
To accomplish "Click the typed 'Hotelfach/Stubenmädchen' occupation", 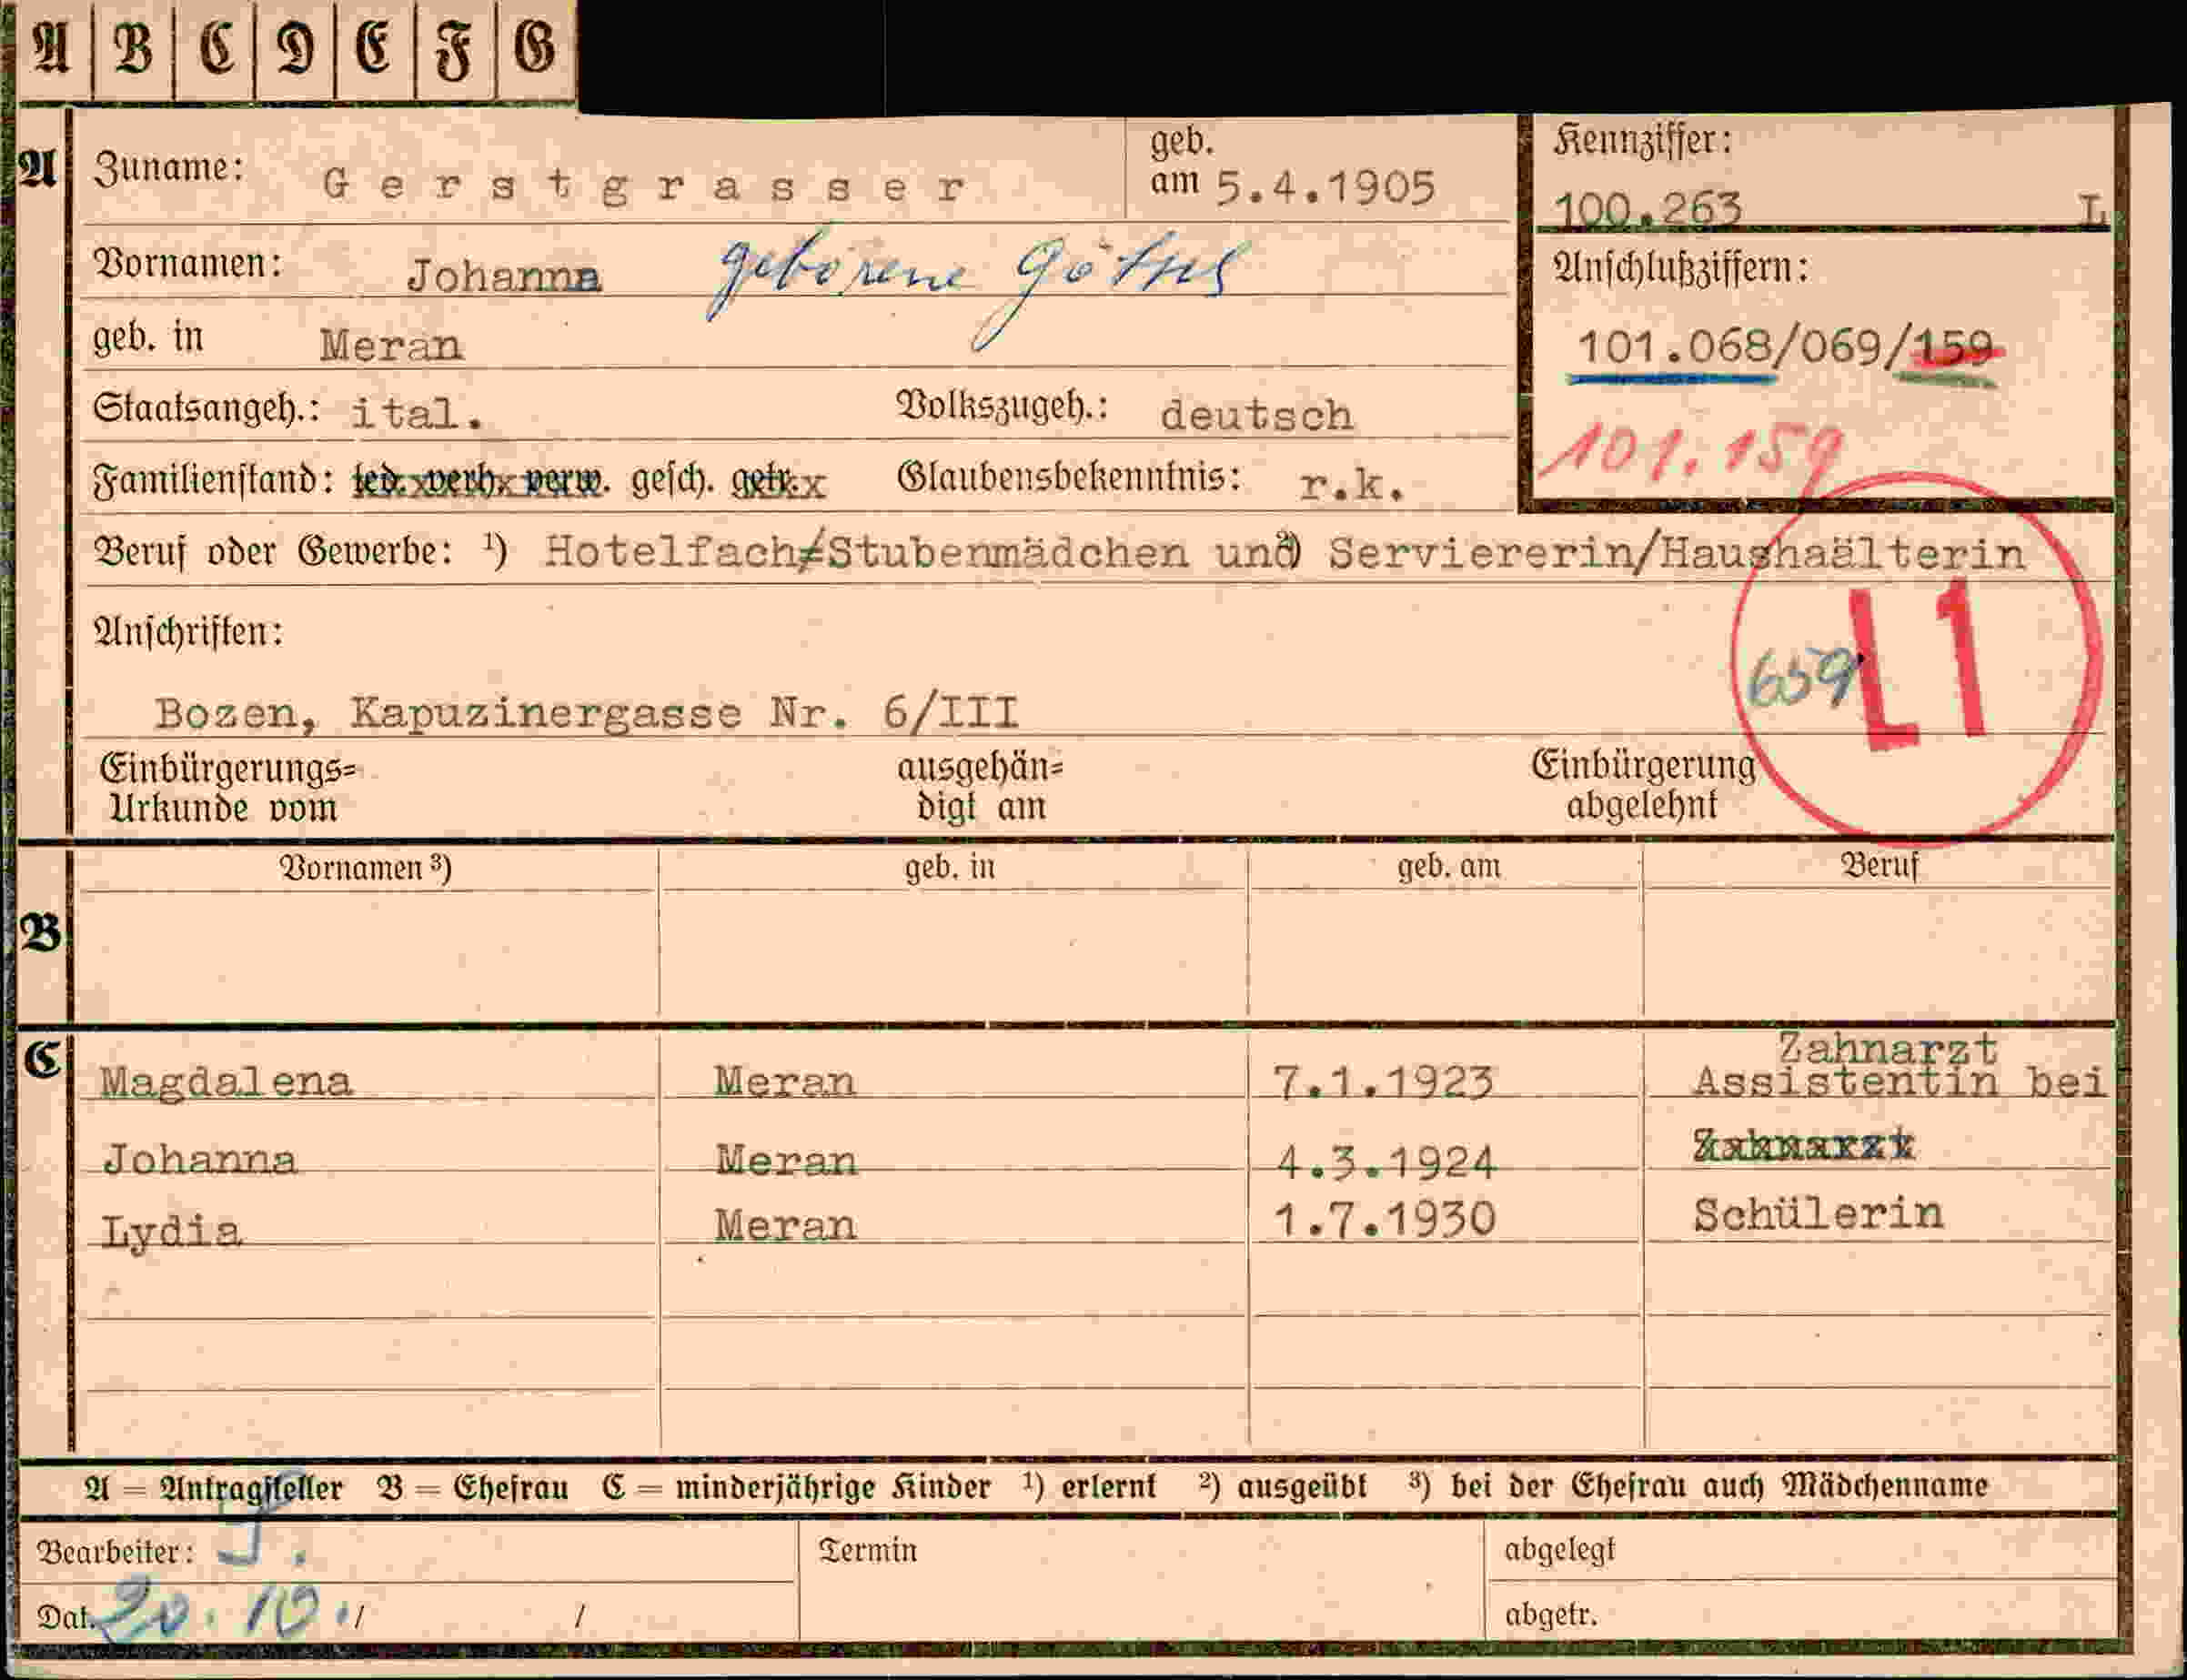I will click(x=867, y=552).
